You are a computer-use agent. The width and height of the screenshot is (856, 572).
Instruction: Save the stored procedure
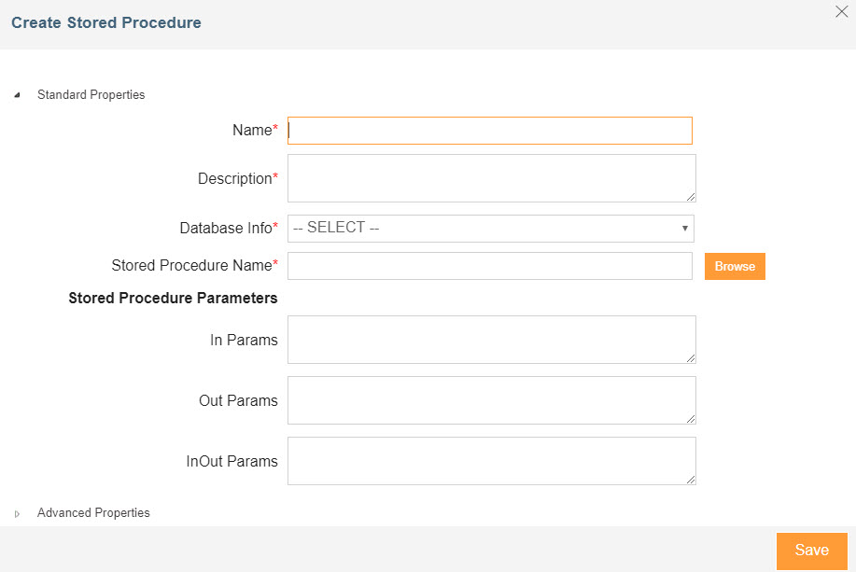click(x=811, y=551)
